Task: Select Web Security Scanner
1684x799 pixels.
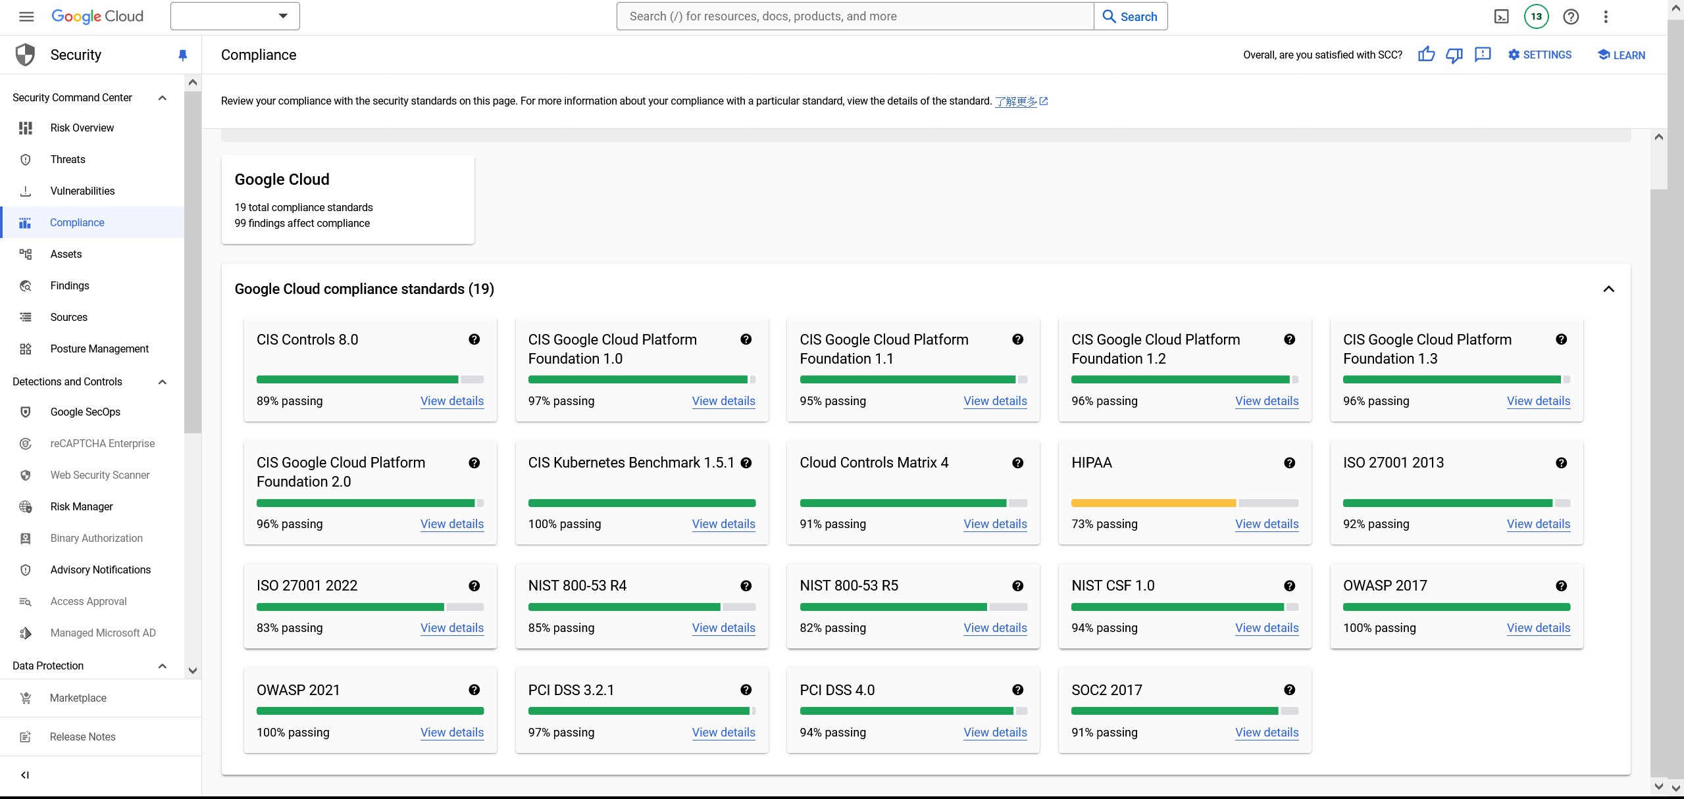Action: pyautogui.click(x=99, y=475)
